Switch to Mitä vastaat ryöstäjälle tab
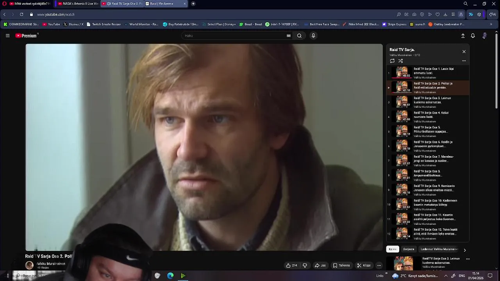500x281 pixels. pyautogui.click(x=30, y=4)
